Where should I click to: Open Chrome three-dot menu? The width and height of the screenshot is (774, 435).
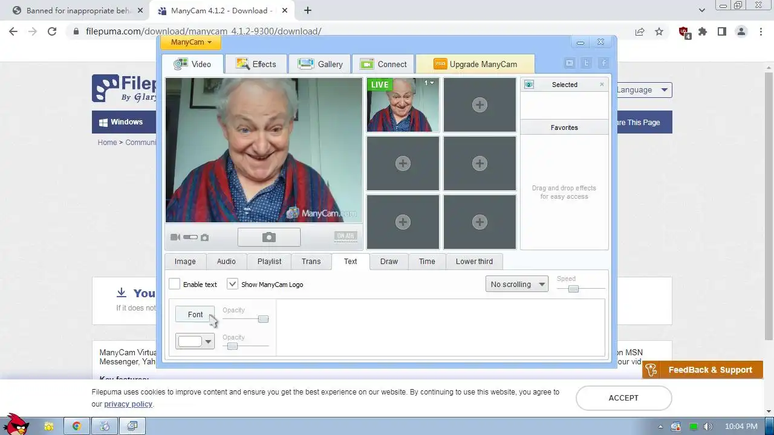pos(761,31)
